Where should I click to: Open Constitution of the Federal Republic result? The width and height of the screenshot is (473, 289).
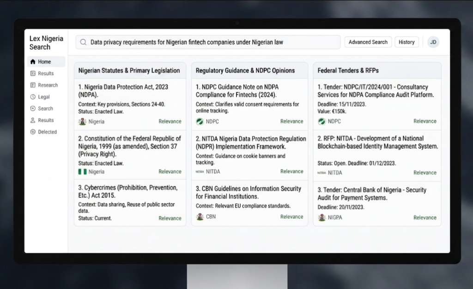(130, 146)
